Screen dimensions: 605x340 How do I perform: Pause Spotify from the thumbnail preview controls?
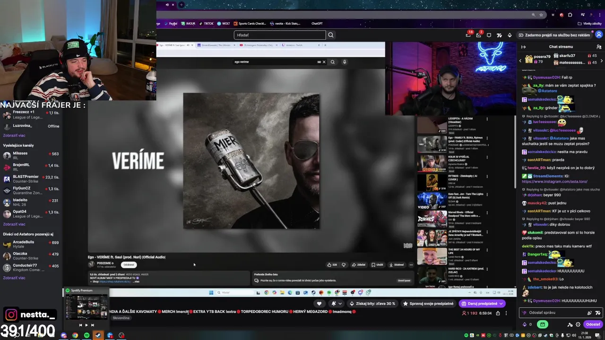click(x=86, y=325)
